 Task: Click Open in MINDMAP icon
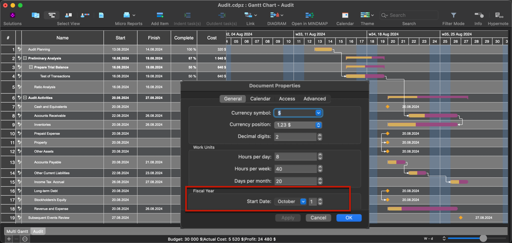click(x=310, y=15)
